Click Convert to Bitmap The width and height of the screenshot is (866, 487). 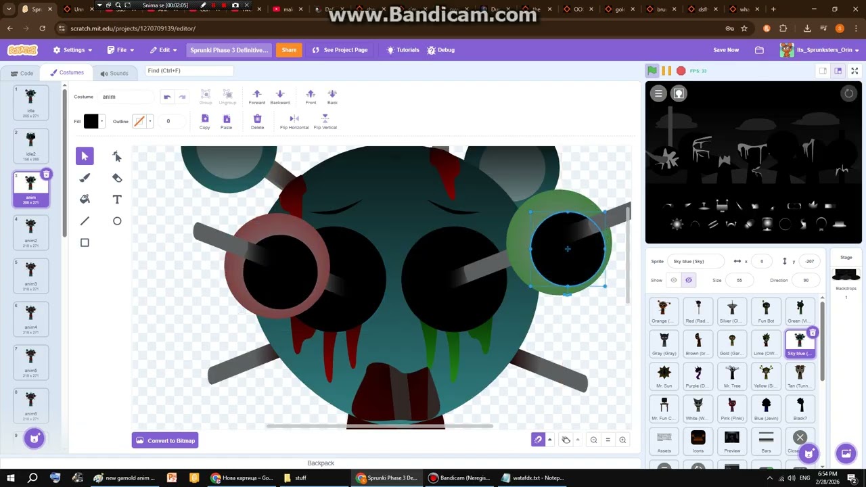[x=165, y=440]
